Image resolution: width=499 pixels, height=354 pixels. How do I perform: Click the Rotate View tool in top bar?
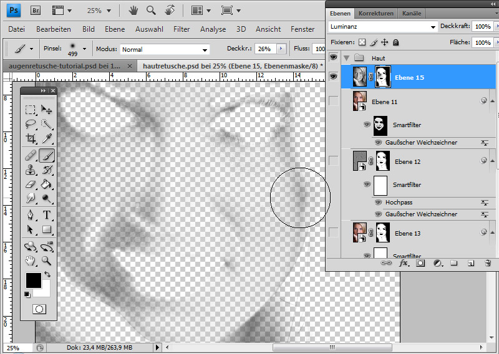point(170,11)
